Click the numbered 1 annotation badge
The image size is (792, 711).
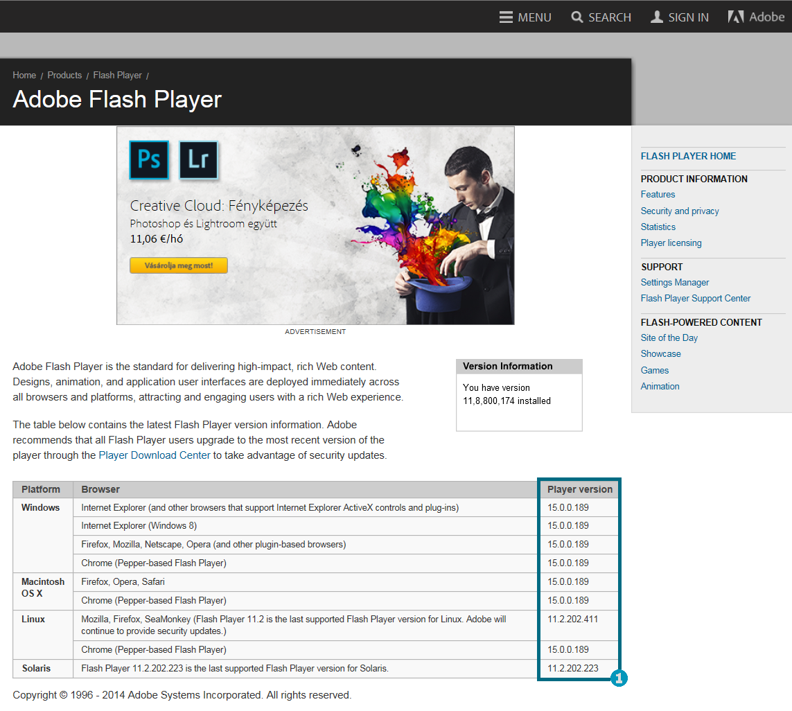click(x=619, y=679)
